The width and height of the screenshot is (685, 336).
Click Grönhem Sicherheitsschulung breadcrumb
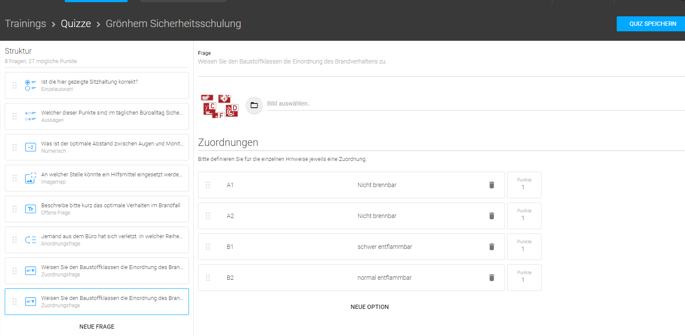174,24
